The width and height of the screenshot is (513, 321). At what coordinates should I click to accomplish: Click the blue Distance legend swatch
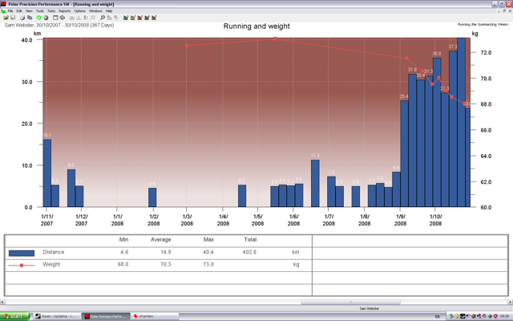pyautogui.click(x=21, y=253)
